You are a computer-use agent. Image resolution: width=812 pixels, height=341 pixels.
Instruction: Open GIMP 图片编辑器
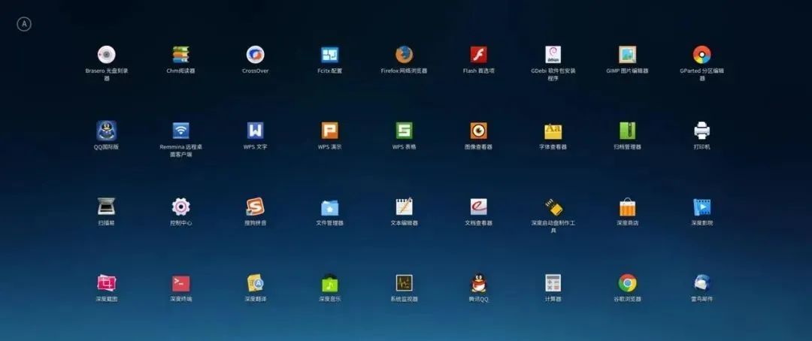point(627,55)
